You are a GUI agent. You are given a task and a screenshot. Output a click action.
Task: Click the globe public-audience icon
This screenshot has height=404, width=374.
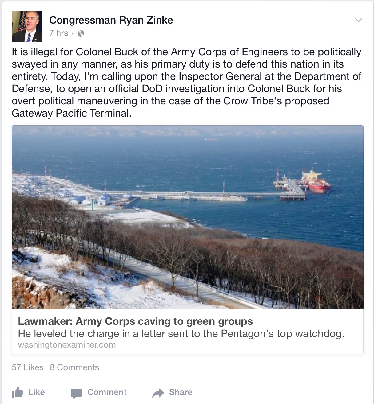[x=81, y=33]
